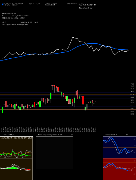This screenshot has height=180, width=136.
Task: Select the 'CL: 62.52' closing price text
Action: [x=50, y=5]
